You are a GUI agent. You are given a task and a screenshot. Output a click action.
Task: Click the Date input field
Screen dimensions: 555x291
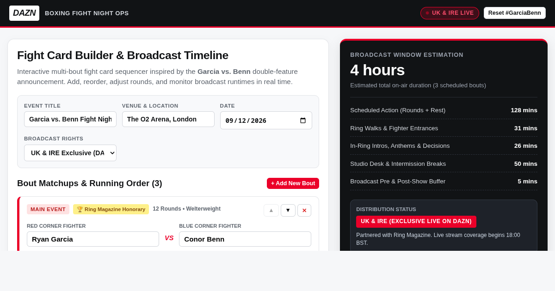pyautogui.click(x=266, y=120)
